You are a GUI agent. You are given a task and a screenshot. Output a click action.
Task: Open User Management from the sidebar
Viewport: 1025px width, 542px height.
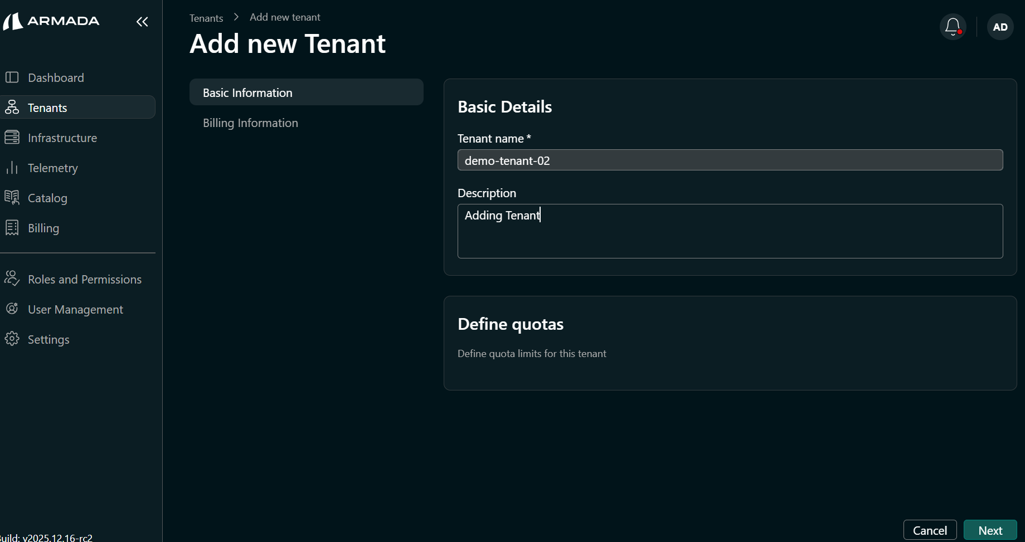tap(75, 309)
